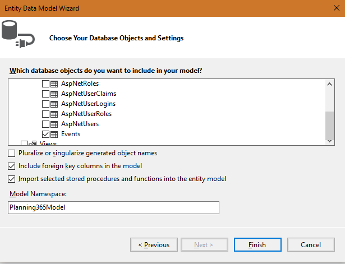Uncheck the Events table checkbox
The height and width of the screenshot is (264, 345).
coord(45,134)
